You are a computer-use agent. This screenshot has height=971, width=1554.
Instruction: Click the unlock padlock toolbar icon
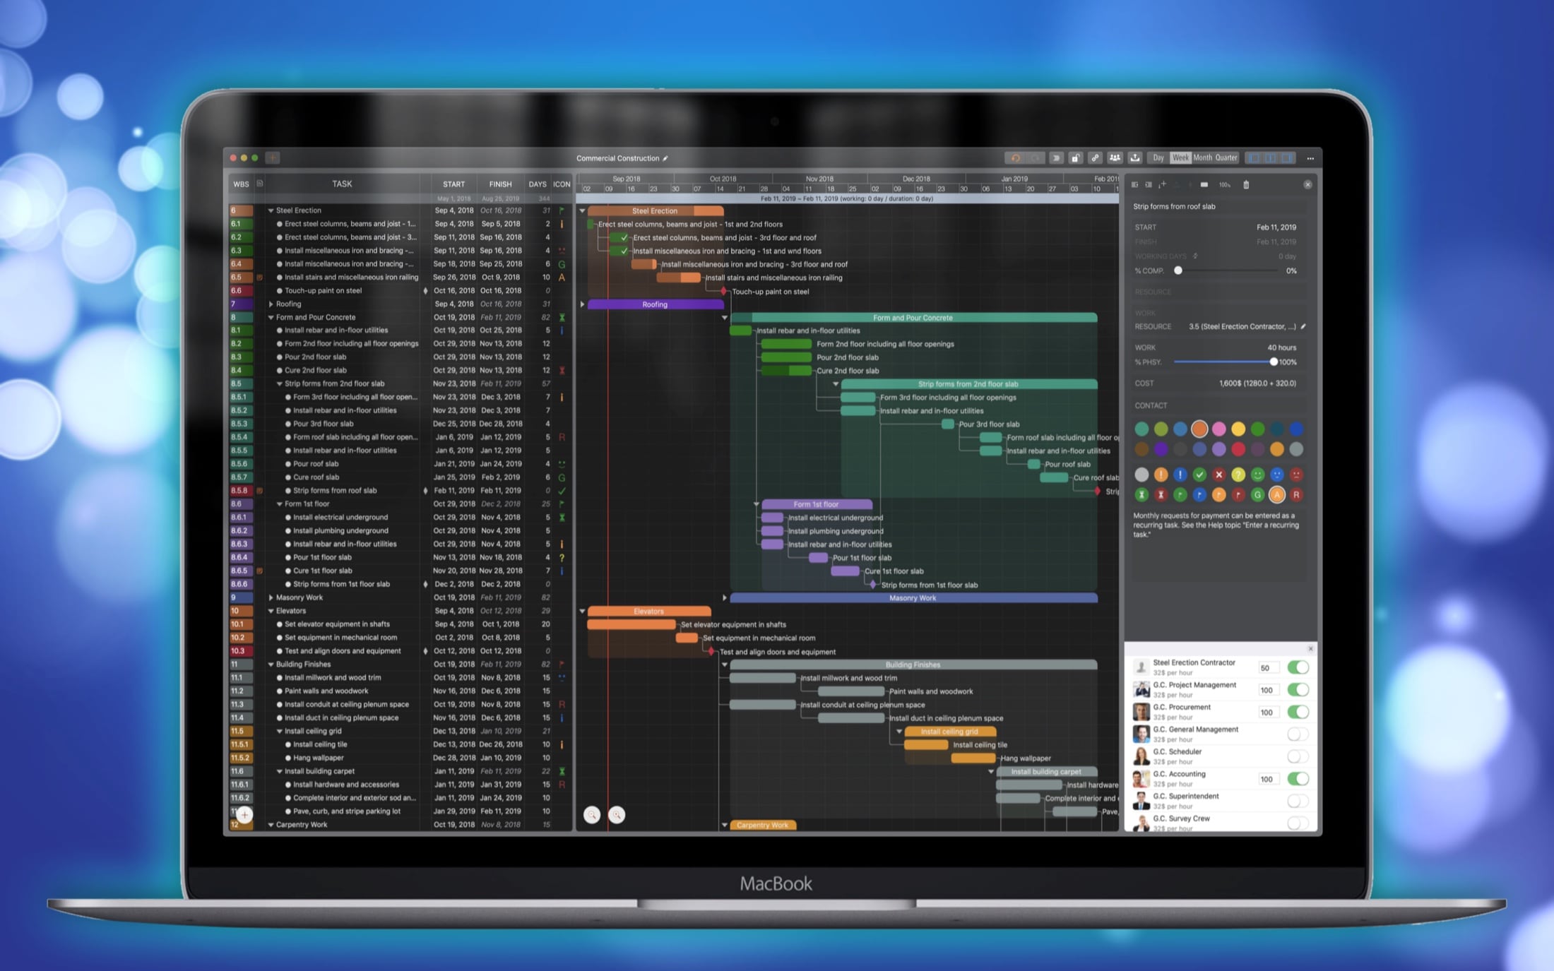[1075, 158]
